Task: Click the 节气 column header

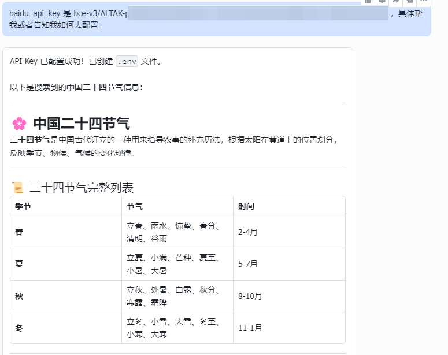Action: (135, 206)
